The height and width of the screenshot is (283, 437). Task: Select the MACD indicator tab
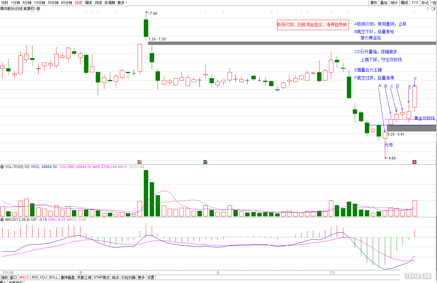coord(24,277)
